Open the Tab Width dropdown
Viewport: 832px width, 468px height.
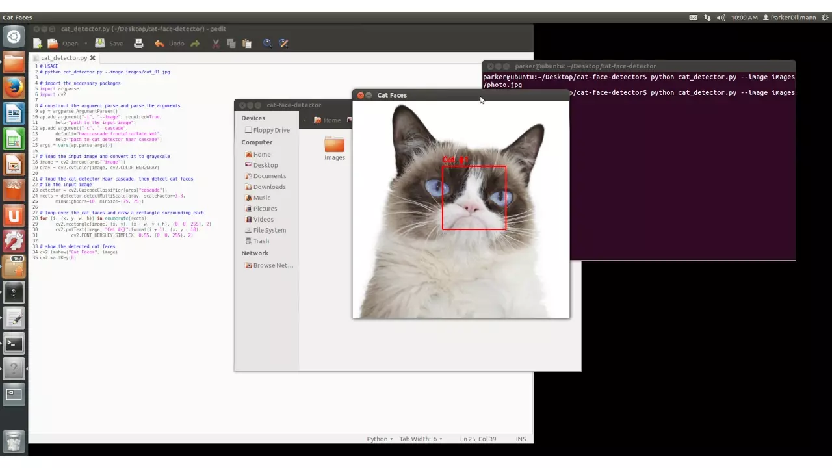420,439
